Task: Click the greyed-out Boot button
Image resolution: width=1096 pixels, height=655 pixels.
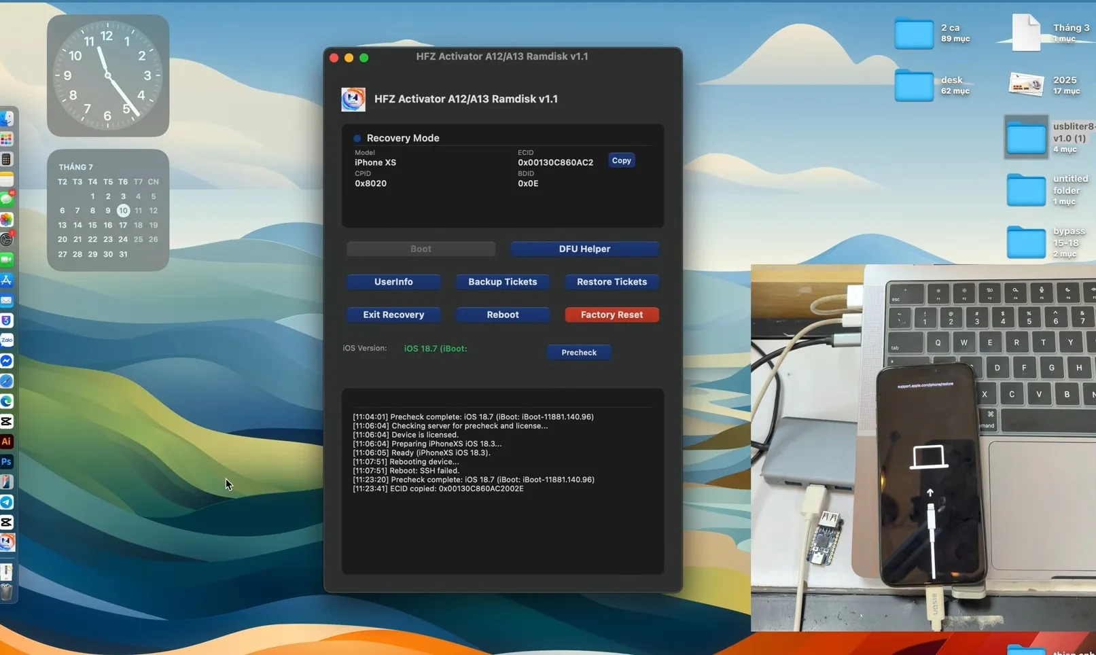Action: tap(421, 249)
